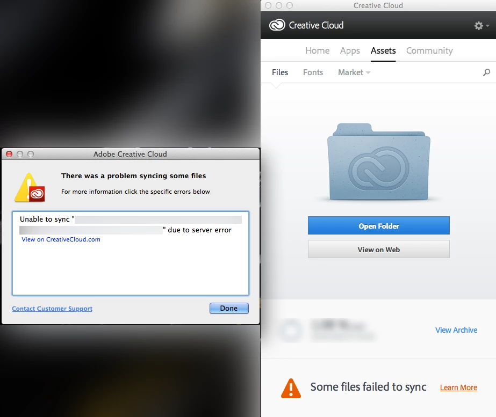The height and width of the screenshot is (417, 496).
Task: Click Learn More about sync failure
Action: [458, 387]
